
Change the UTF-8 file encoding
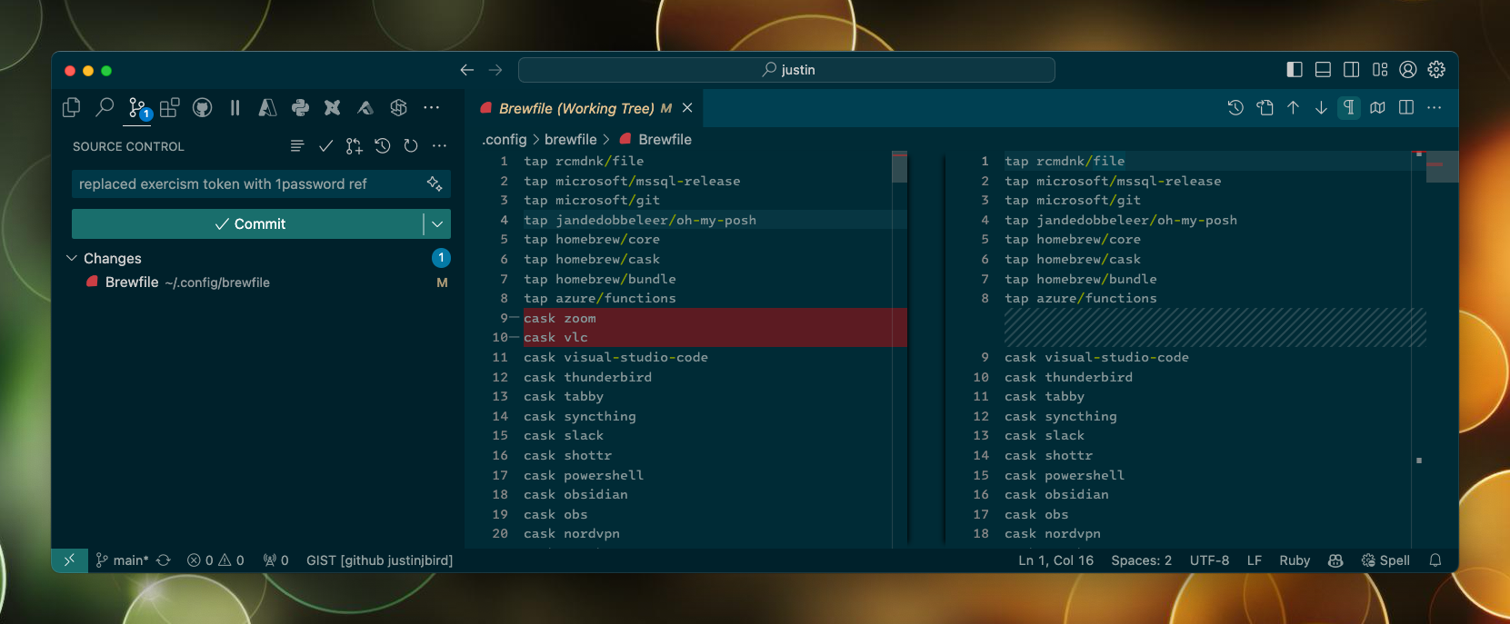(1209, 560)
